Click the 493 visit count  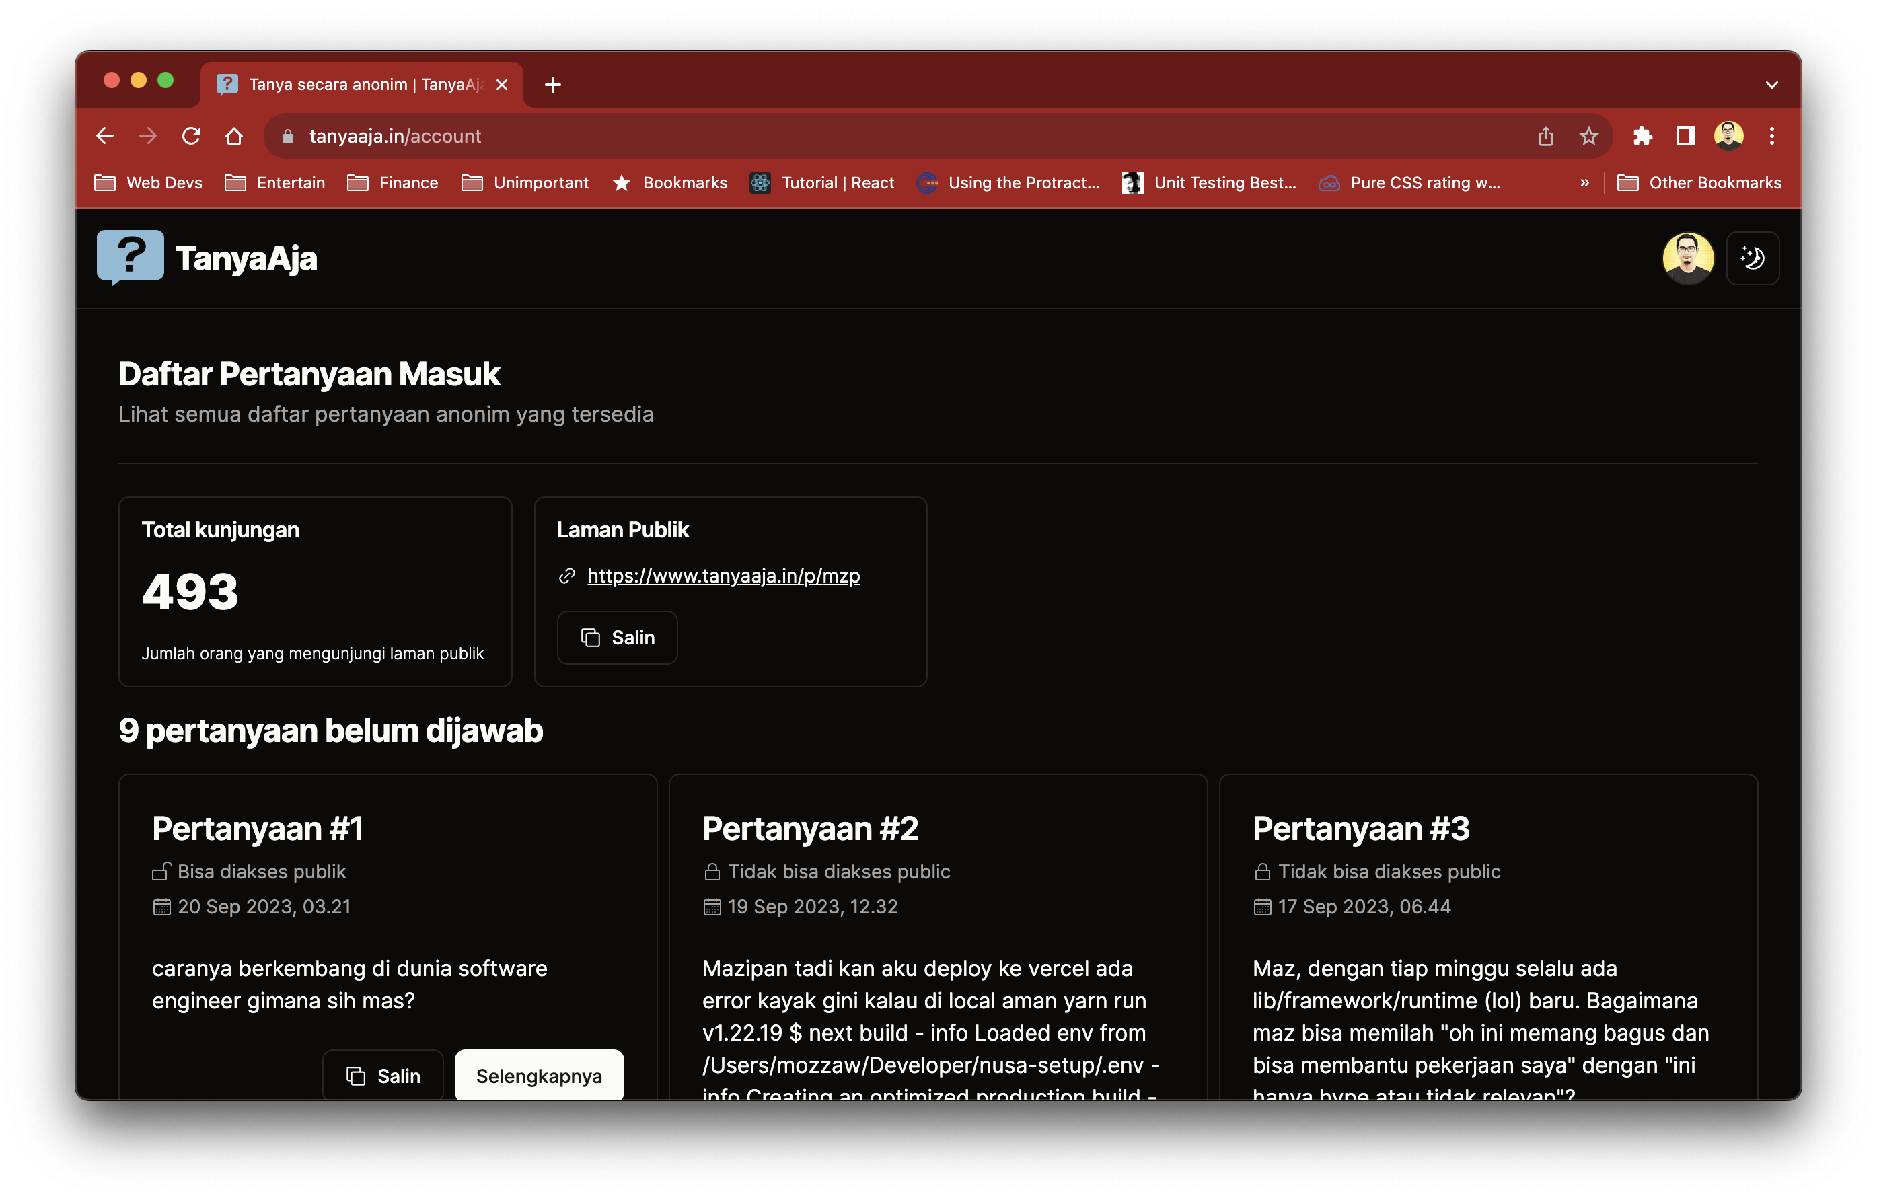click(190, 591)
